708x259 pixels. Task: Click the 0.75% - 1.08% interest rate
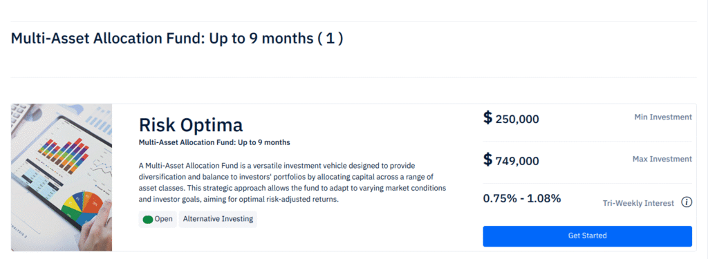[x=522, y=198]
